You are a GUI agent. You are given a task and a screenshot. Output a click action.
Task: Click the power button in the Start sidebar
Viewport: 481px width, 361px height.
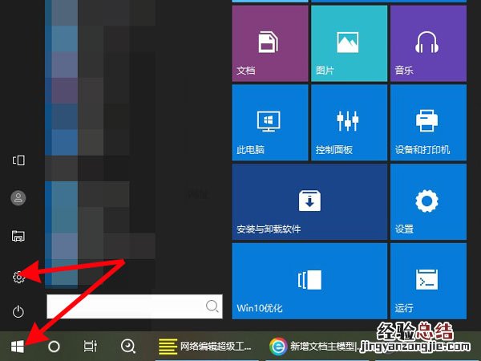(18, 311)
